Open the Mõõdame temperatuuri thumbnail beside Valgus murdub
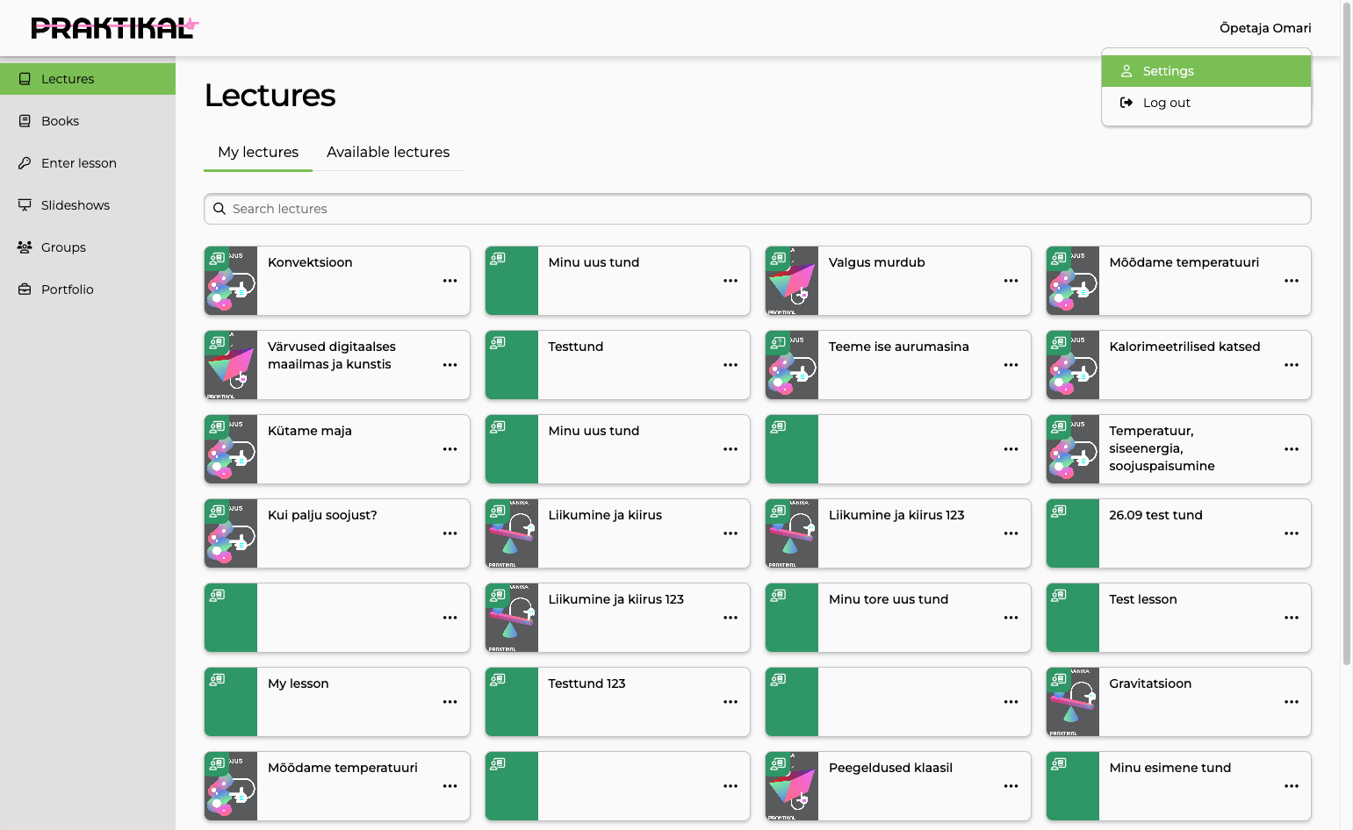The width and height of the screenshot is (1353, 830). (1073, 281)
